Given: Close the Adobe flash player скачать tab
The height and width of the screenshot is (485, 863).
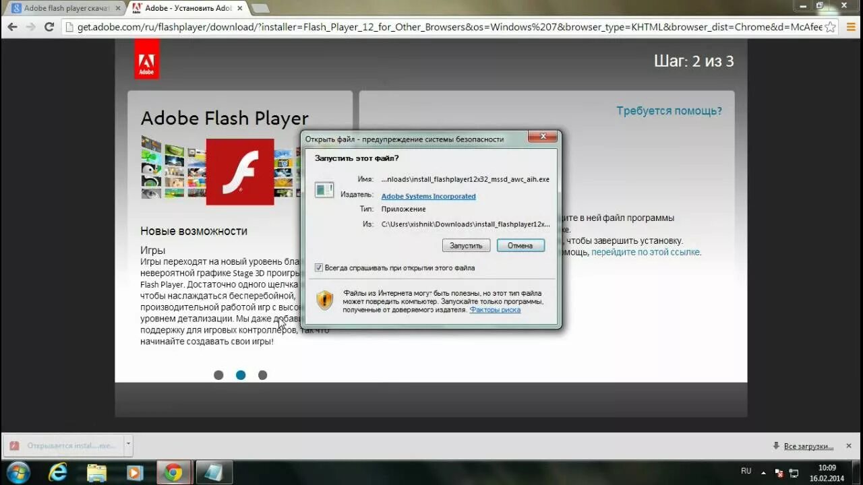Looking at the screenshot, I should 117,9.
